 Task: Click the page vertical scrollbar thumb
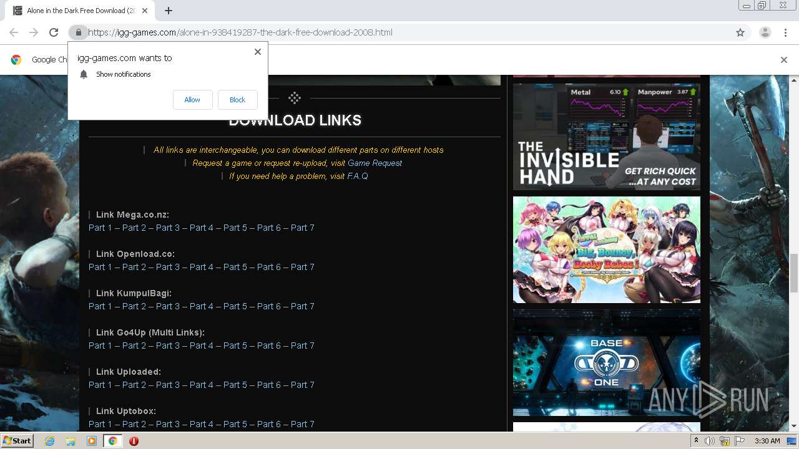(x=793, y=273)
